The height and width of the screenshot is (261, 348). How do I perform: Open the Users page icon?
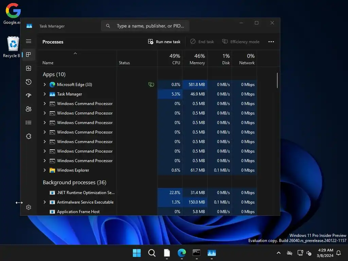[29, 109]
